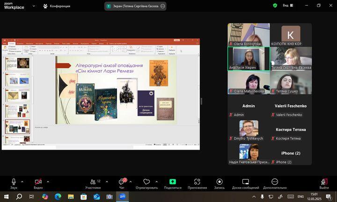Check the green encryption shield icon
The height and width of the screenshot is (202, 337).
coord(275,5)
